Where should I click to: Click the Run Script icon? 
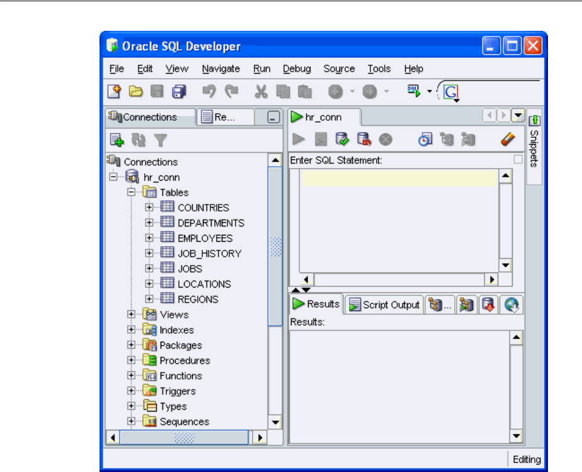tap(321, 140)
